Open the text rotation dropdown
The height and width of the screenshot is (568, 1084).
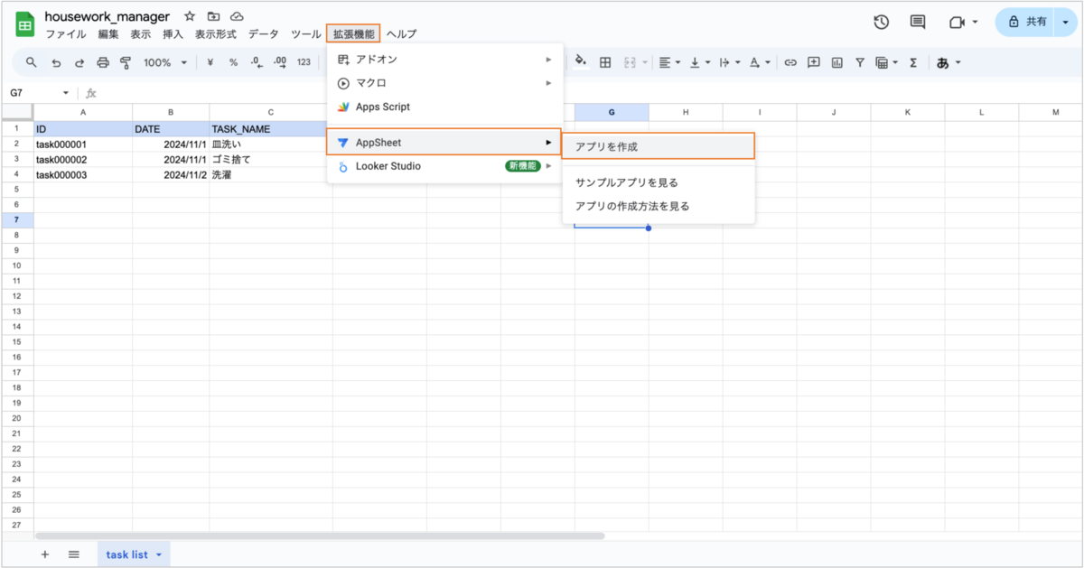[x=760, y=62]
